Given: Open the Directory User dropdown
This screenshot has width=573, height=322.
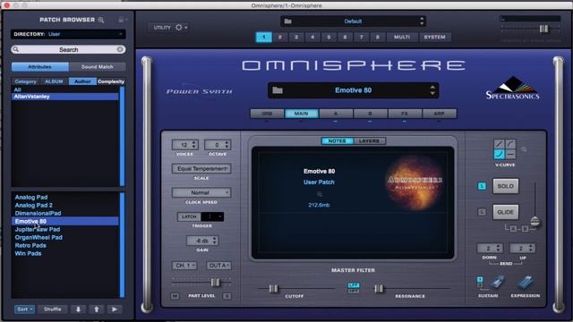Looking at the screenshot, I should coord(68,34).
